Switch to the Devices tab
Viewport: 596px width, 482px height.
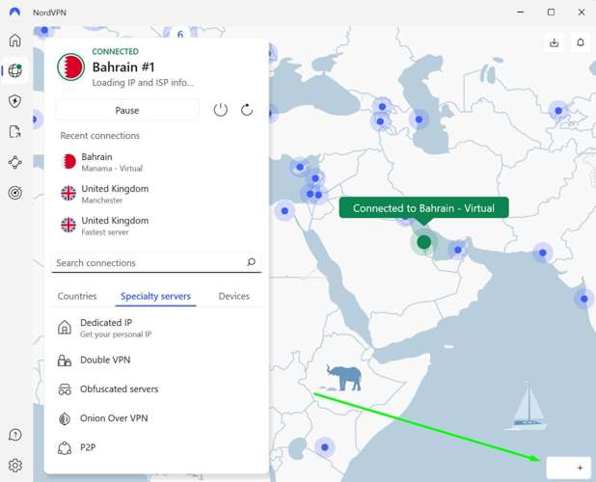[x=233, y=296]
